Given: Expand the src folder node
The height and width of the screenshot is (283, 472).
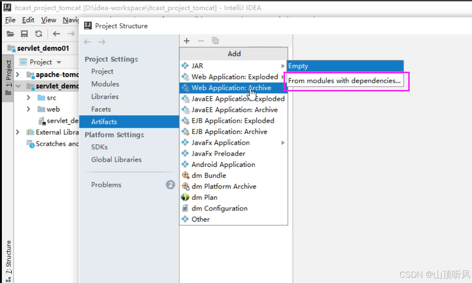Looking at the screenshot, I should click(29, 97).
